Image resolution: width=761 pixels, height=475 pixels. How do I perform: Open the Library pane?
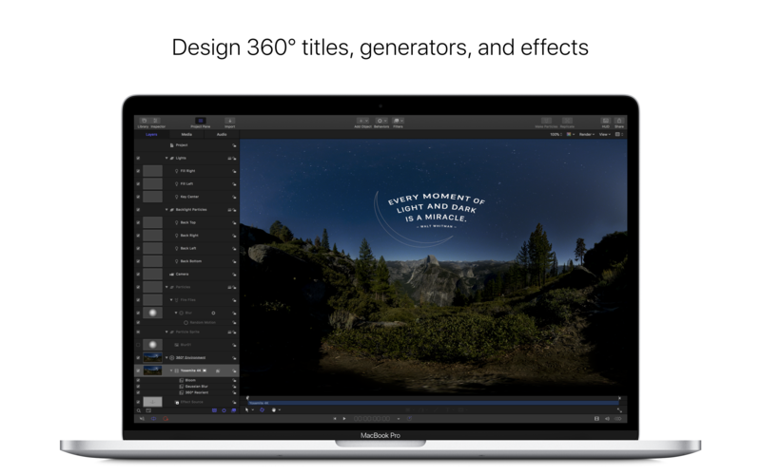click(x=143, y=122)
